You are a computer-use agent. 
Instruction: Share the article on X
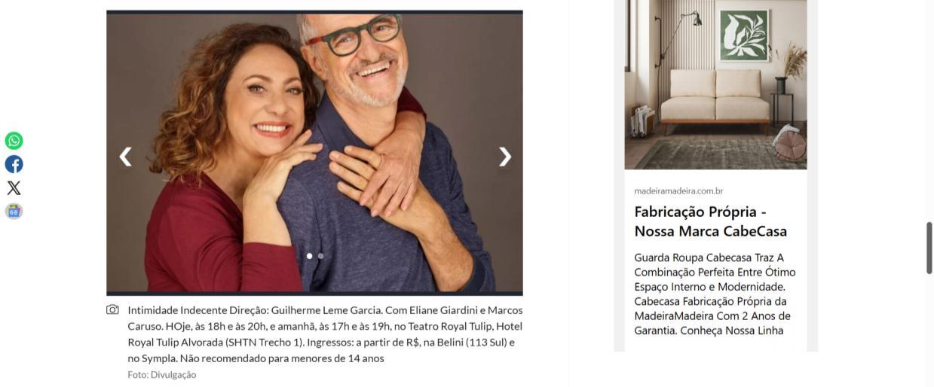[14, 187]
